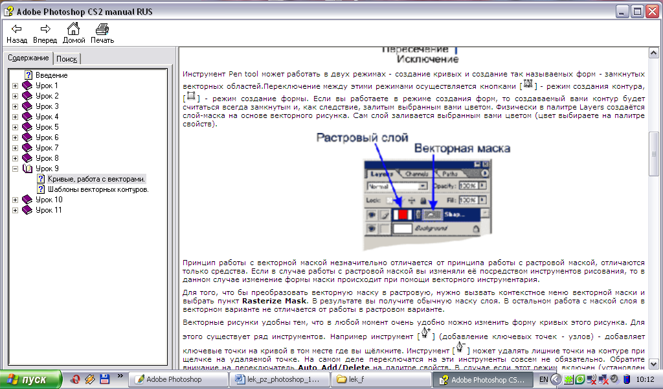
Task: Expand the Урок 5 tree node
Action: [x=16, y=127]
